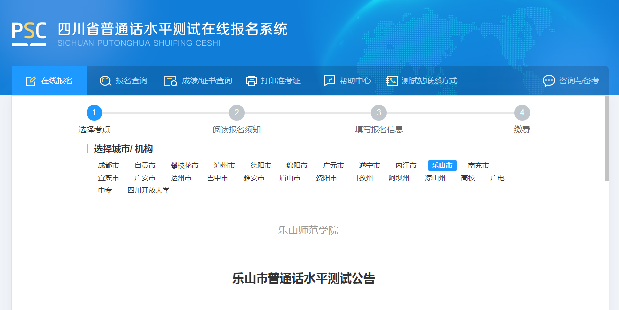Screen dimensions: 619x310
Task: Click the 成绩/证书查询 search icon
Action: coord(171,81)
